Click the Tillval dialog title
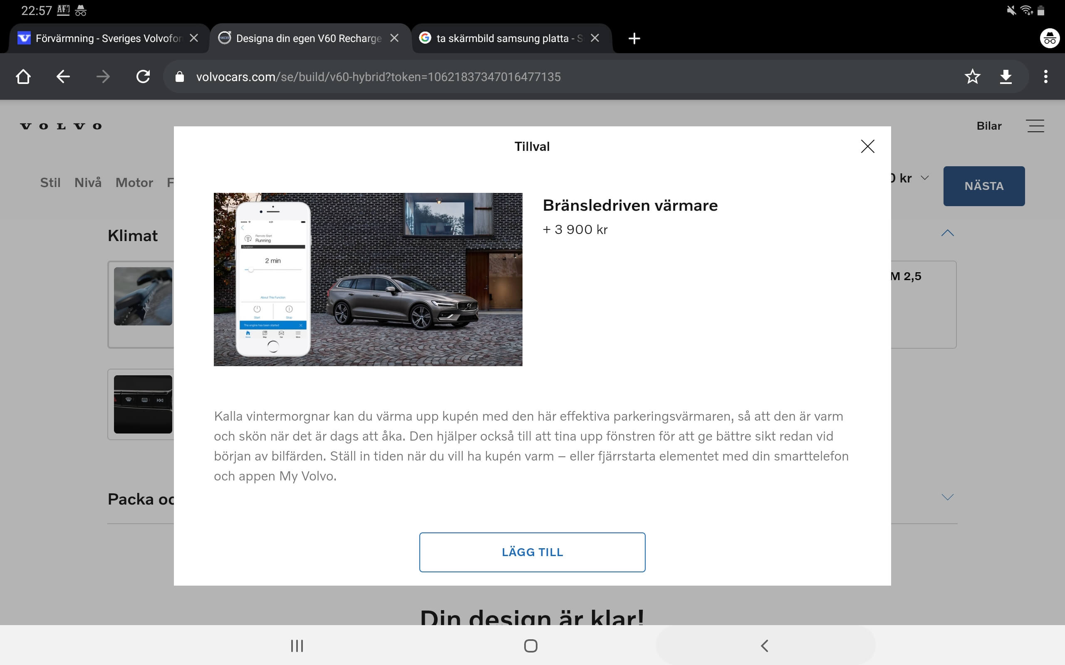 point(532,146)
